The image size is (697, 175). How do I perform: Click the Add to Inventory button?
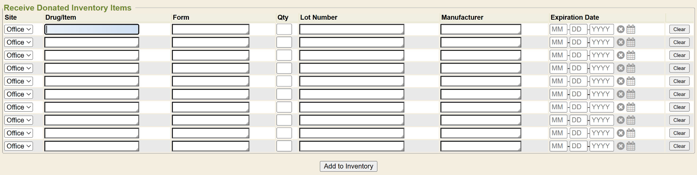(x=348, y=166)
